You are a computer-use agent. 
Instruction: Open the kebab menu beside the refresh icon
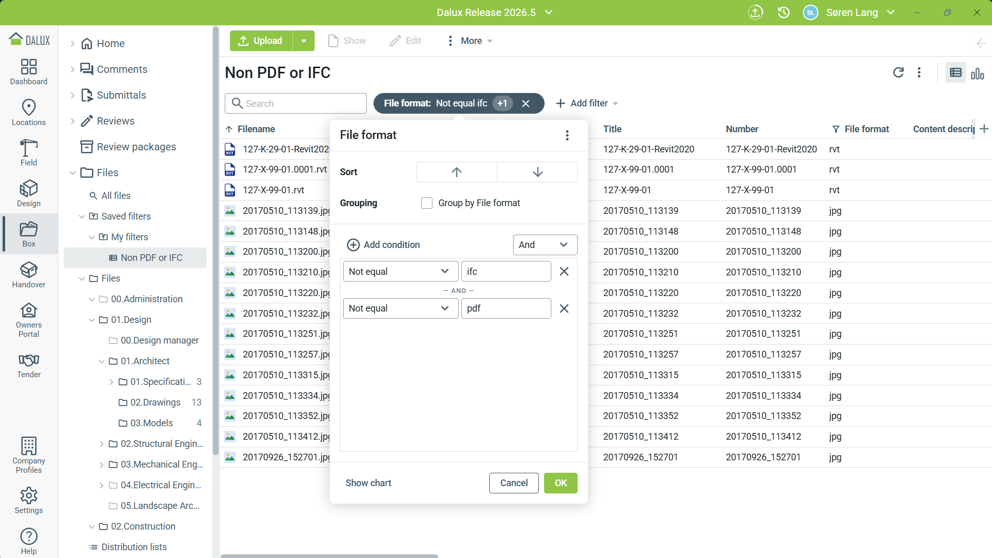(919, 72)
